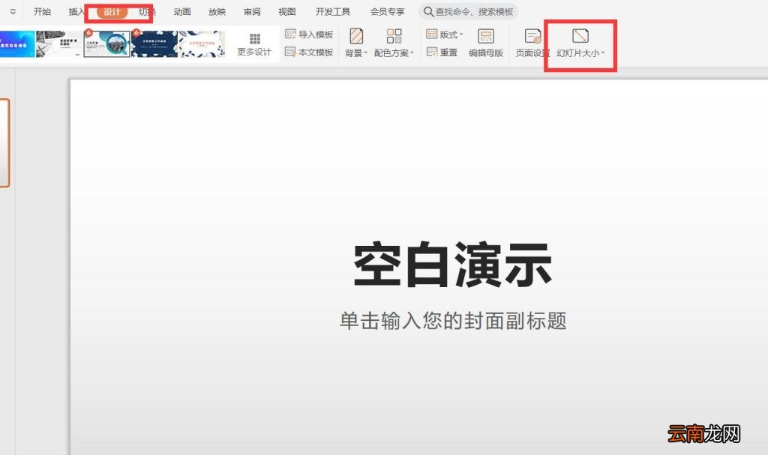This screenshot has width=768, height=455.
Task: Open the 开发工具 tab
Action: [x=332, y=11]
